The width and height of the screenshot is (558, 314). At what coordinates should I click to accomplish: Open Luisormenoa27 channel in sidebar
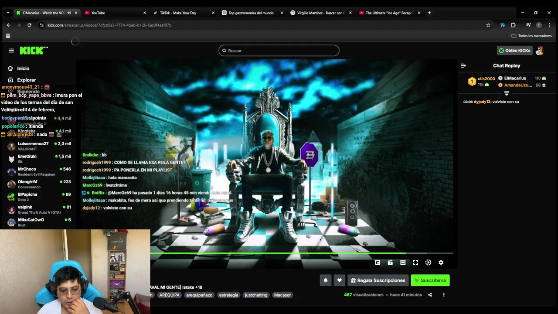[x=39, y=146]
